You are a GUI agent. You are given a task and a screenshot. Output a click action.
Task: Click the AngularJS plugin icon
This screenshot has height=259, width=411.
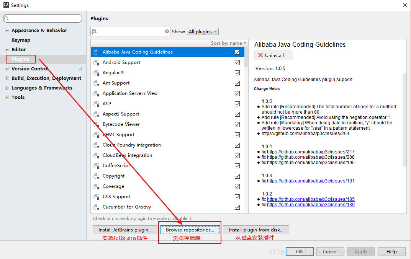point(97,73)
